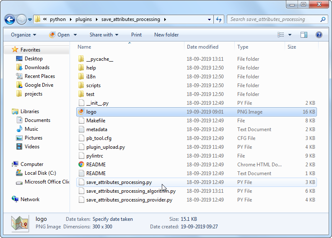Image resolution: width=332 pixels, height=238 pixels.
Task: Toggle the preview pane icon
Action: (x=304, y=35)
